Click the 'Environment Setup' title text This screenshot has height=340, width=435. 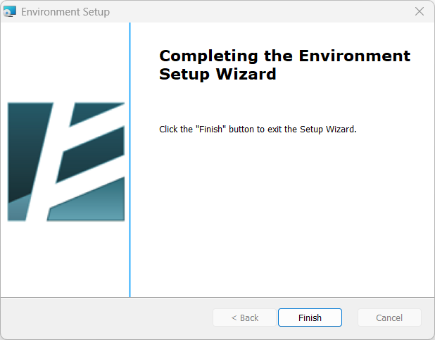tap(65, 12)
